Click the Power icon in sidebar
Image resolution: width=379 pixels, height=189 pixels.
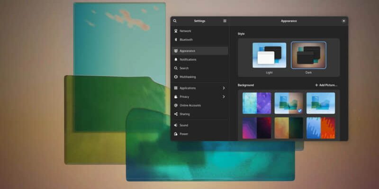(x=176, y=134)
